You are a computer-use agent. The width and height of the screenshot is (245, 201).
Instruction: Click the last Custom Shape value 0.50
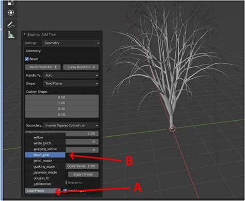(62, 114)
